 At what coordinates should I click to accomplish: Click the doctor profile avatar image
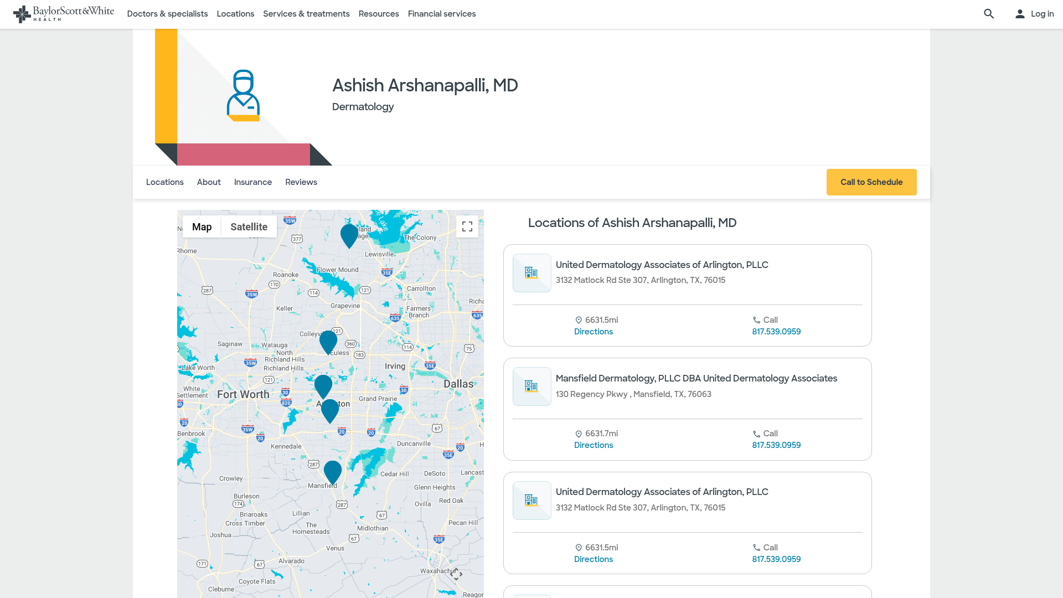pyautogui.click(x=243, y=95)
